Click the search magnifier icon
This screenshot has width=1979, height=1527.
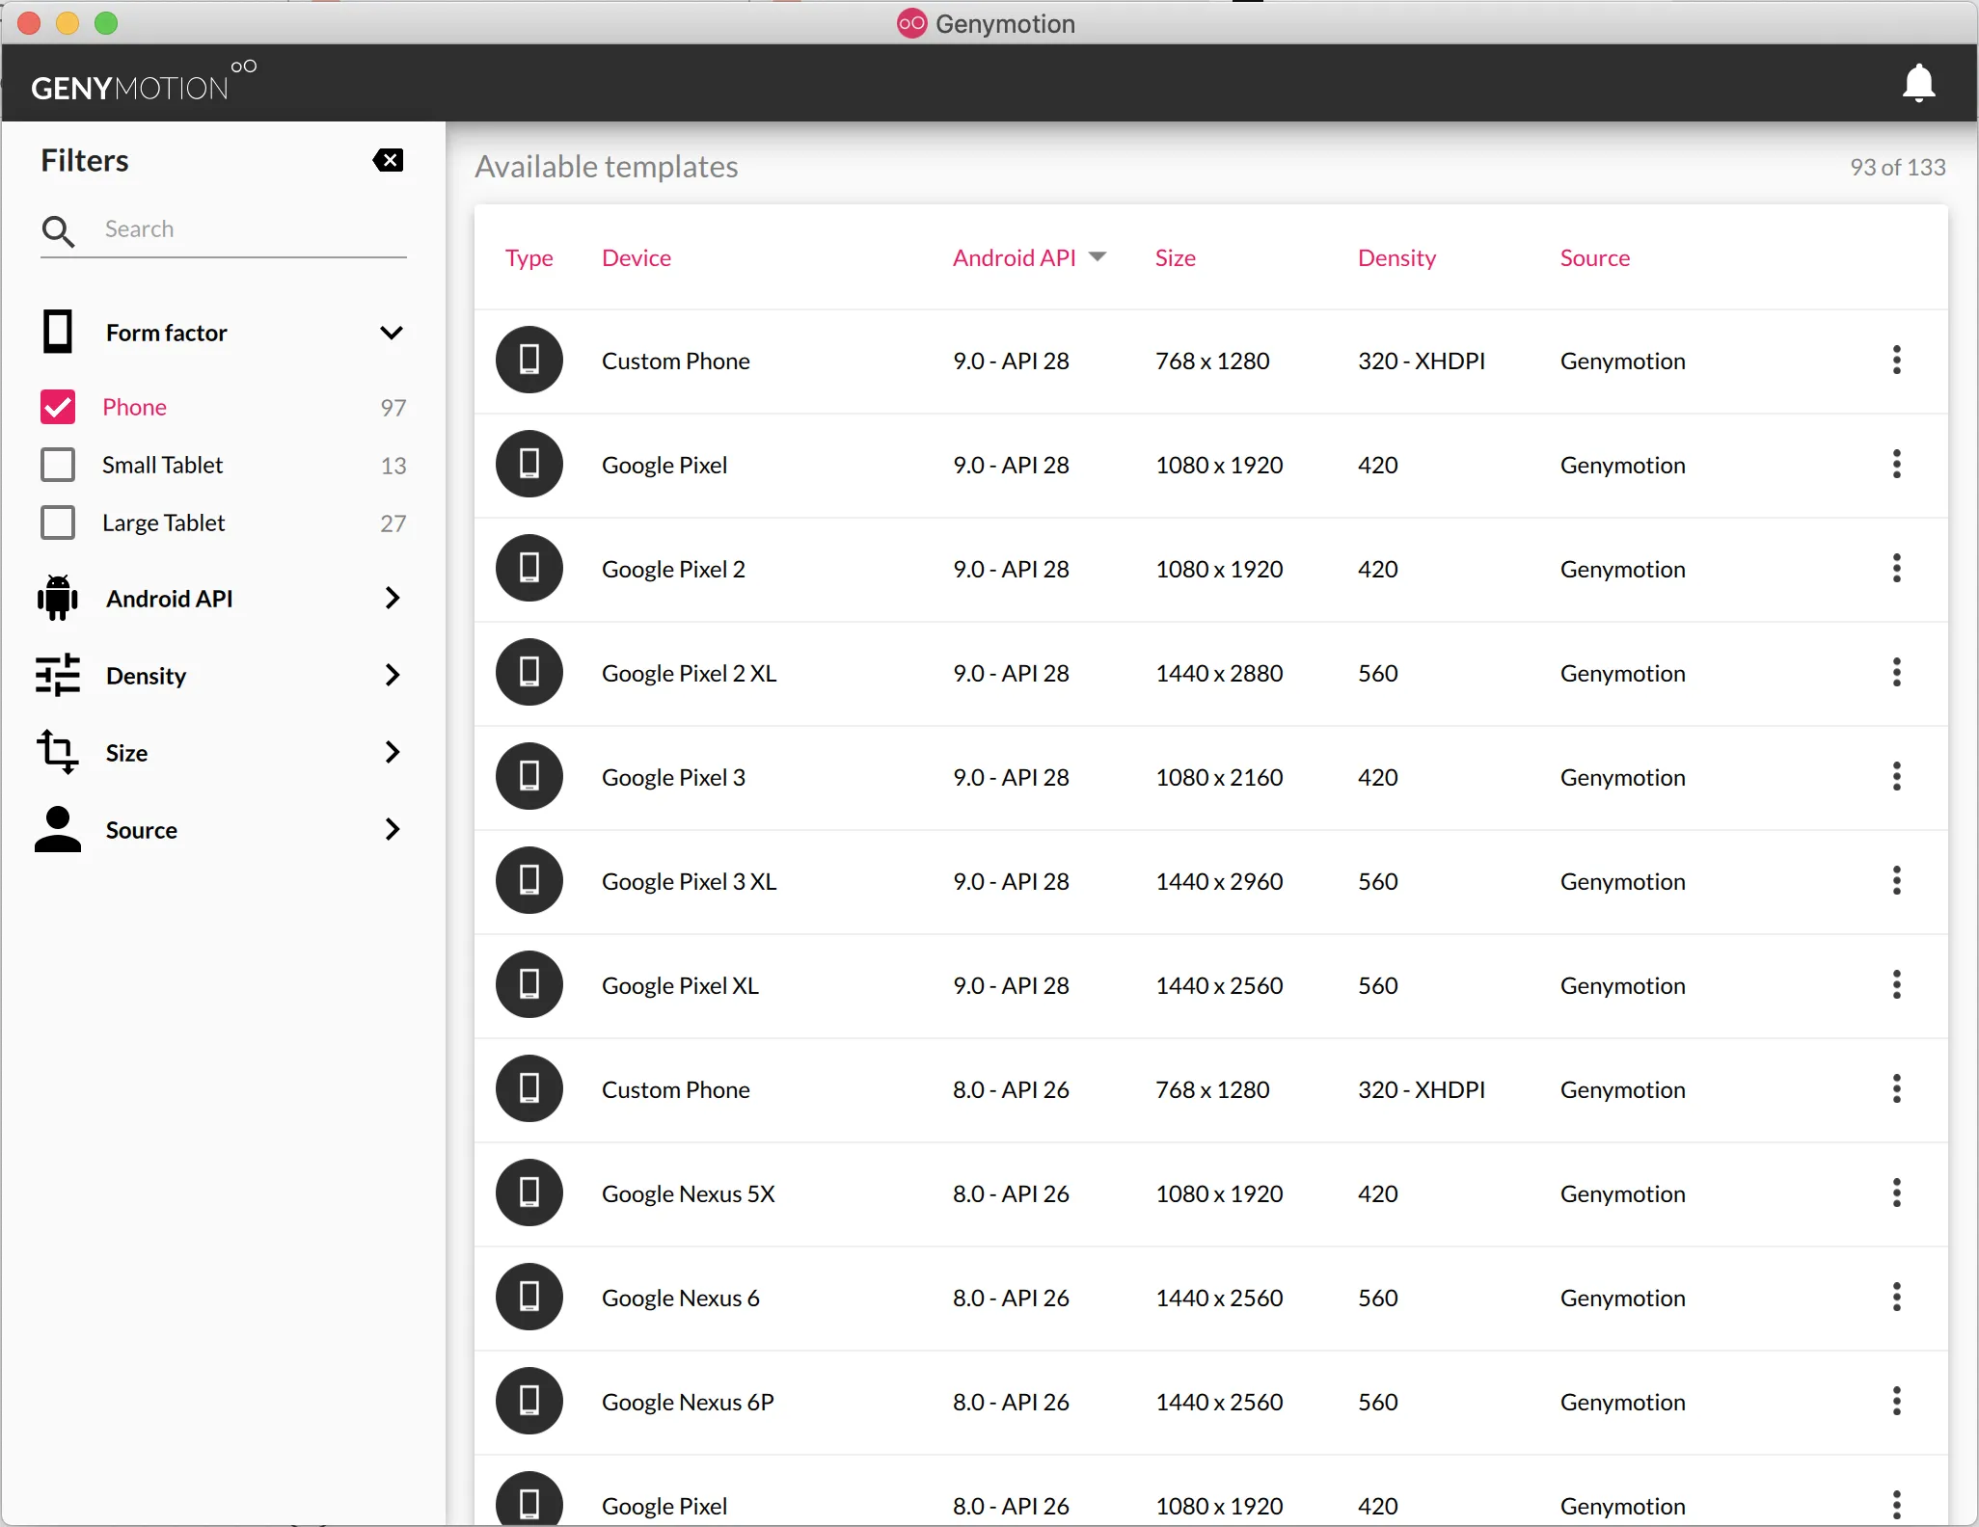point(58,230)
